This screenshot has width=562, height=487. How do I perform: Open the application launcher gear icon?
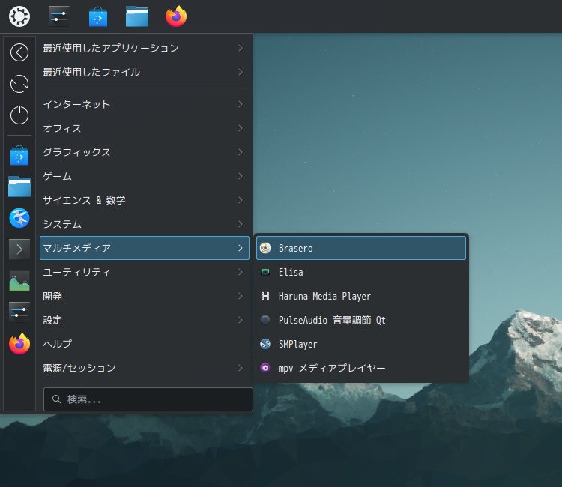pyautogui.click(x=19, y=16)
